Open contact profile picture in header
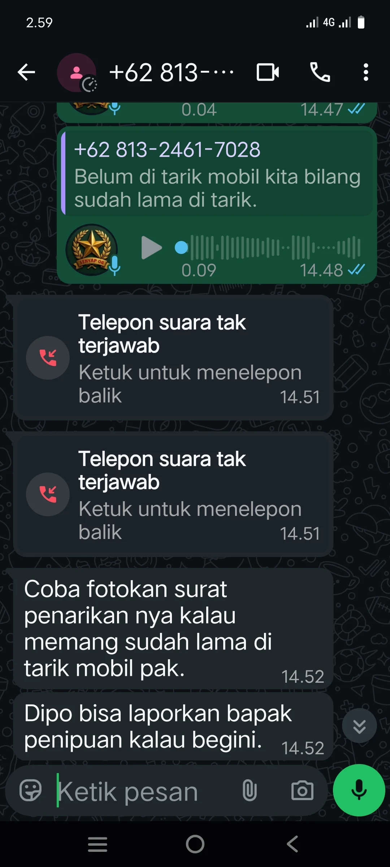The width and height of the screenshot is (390, 867). tap(77, 73)
